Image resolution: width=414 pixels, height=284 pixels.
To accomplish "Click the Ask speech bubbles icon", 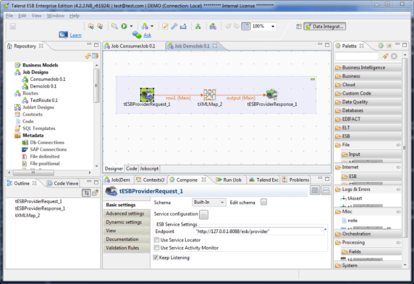I will tap(137, 35).
